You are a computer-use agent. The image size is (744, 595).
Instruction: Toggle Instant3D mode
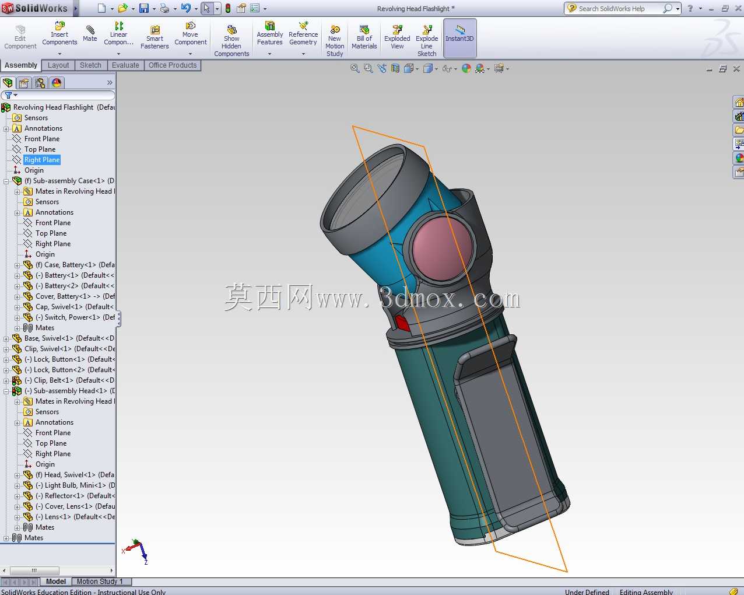point(460,38)
